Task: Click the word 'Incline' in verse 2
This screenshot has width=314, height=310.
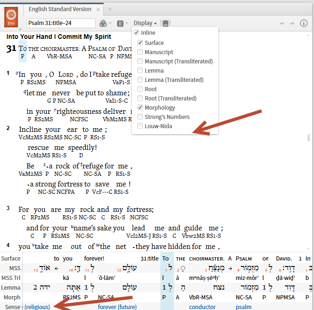Action: (30, 130)
